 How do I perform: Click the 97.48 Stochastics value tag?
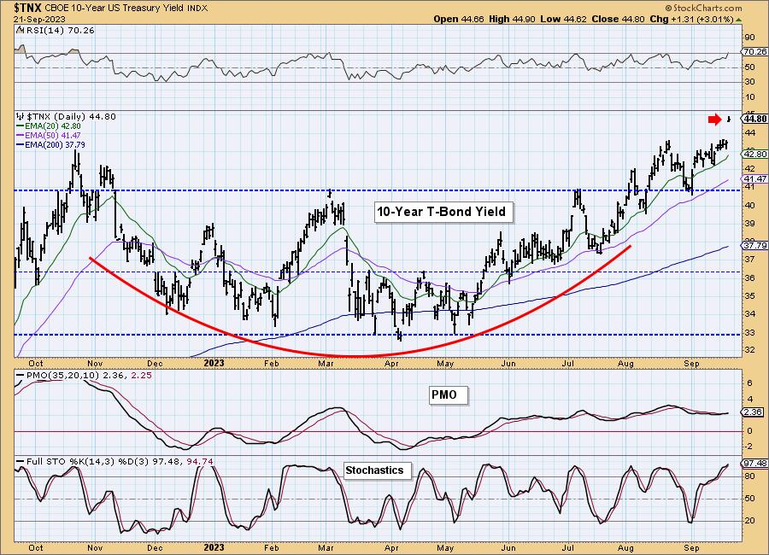tap(754, 464)
